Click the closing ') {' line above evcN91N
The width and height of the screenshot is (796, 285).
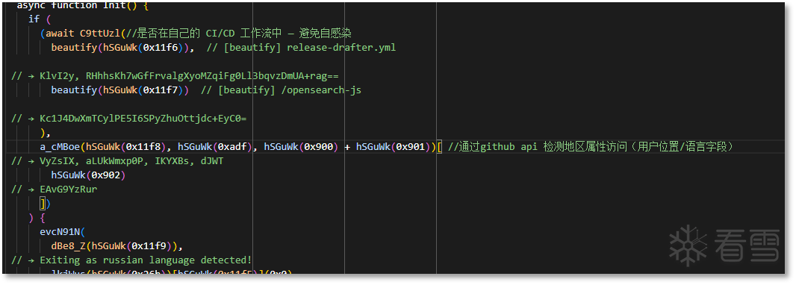pyautogui.click(x=37, y=218)
